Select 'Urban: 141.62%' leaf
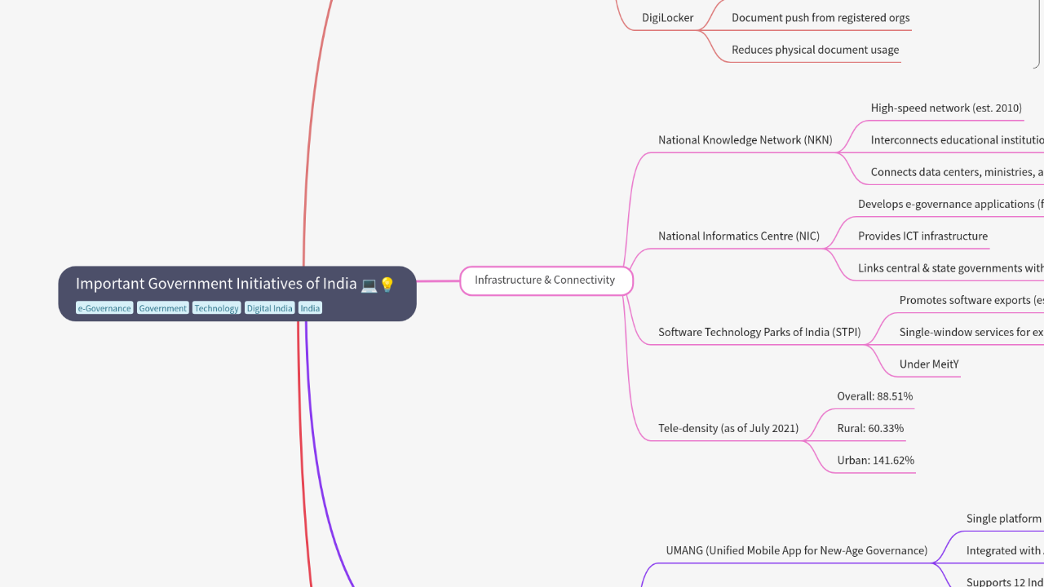 tap(876, 461)
